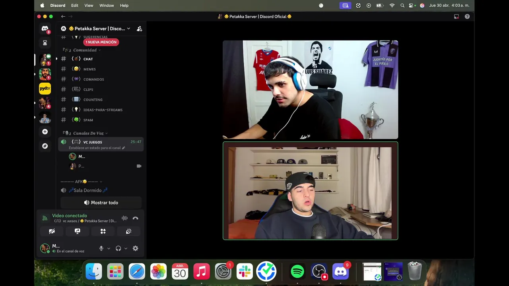Open Discord direct messages home icon
This screenshot has height=286, width=509.
(45, 29)
